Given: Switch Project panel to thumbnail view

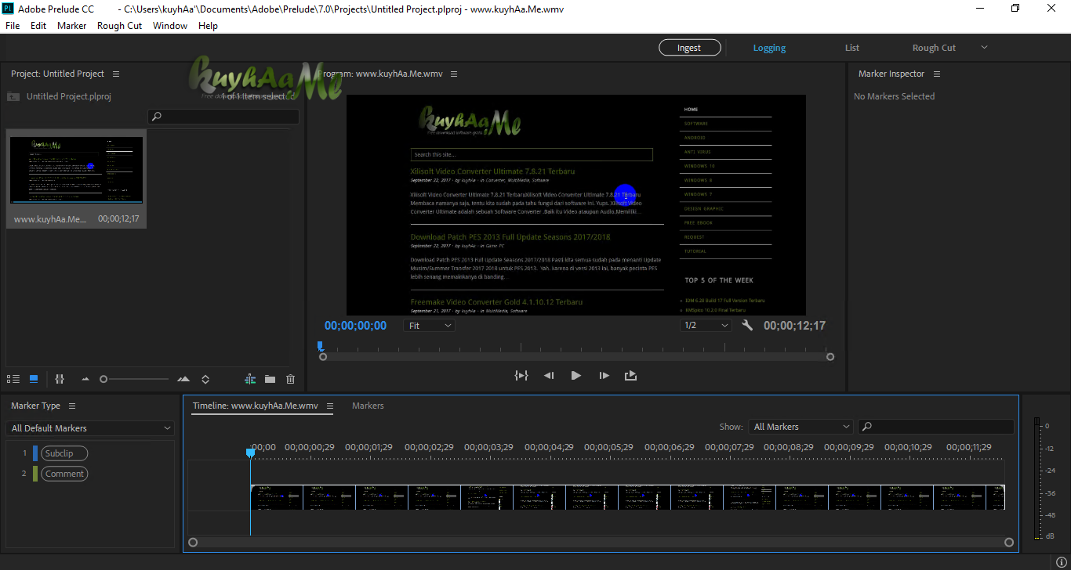Looking at the screenshot, I should pos(34,379).
